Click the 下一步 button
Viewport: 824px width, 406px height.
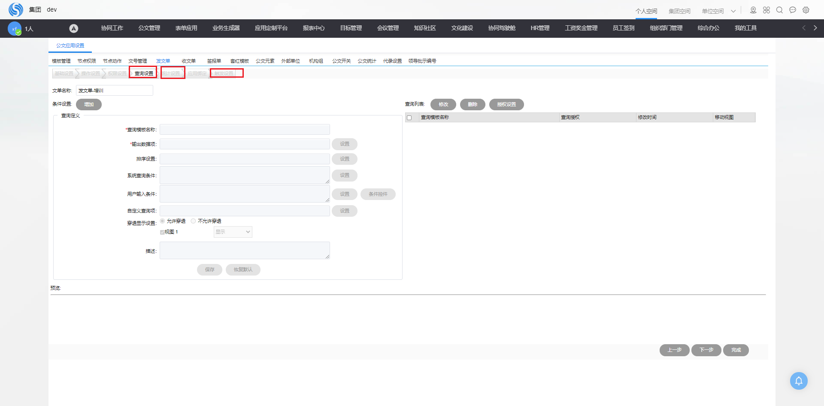tap(706, 350)
